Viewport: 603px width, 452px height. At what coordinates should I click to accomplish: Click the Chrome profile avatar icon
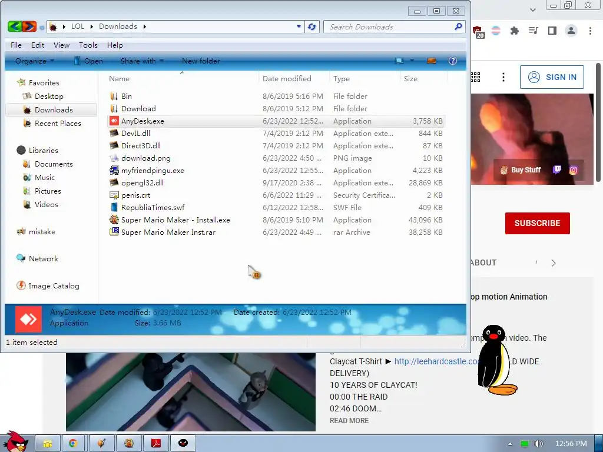click(571, 31)
